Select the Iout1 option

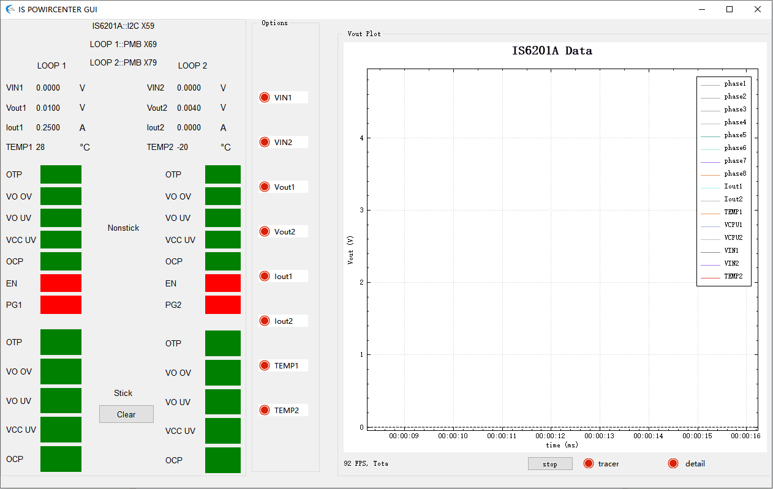(265, 276)
